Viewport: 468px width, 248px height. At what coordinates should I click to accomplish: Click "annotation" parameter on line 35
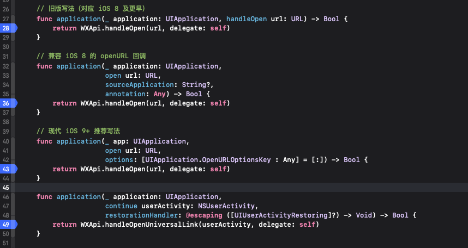(125, 94)
